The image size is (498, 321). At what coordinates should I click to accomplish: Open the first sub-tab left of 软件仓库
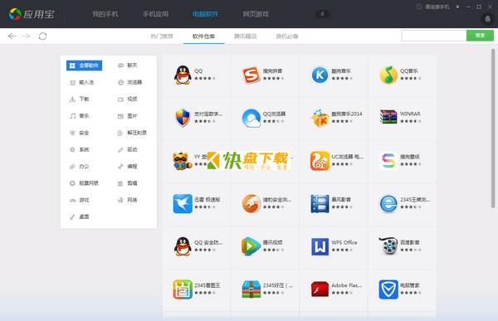click(x=162, y=36)
